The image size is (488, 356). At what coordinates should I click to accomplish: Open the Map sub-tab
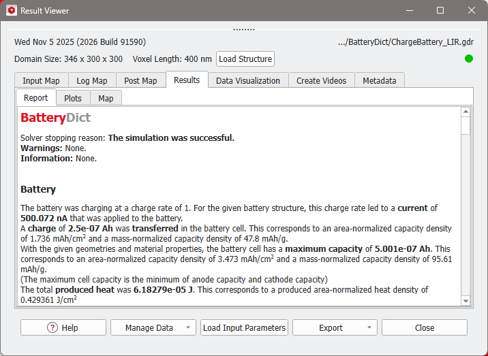point(106,98)
